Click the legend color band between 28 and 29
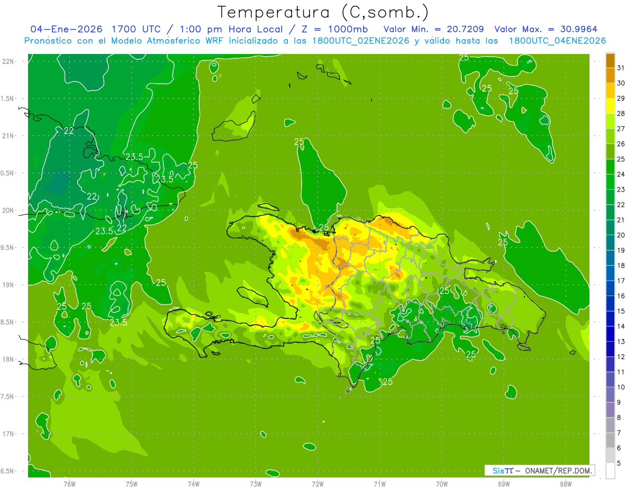Screen dimensions: 635x491 click(610, 106)
